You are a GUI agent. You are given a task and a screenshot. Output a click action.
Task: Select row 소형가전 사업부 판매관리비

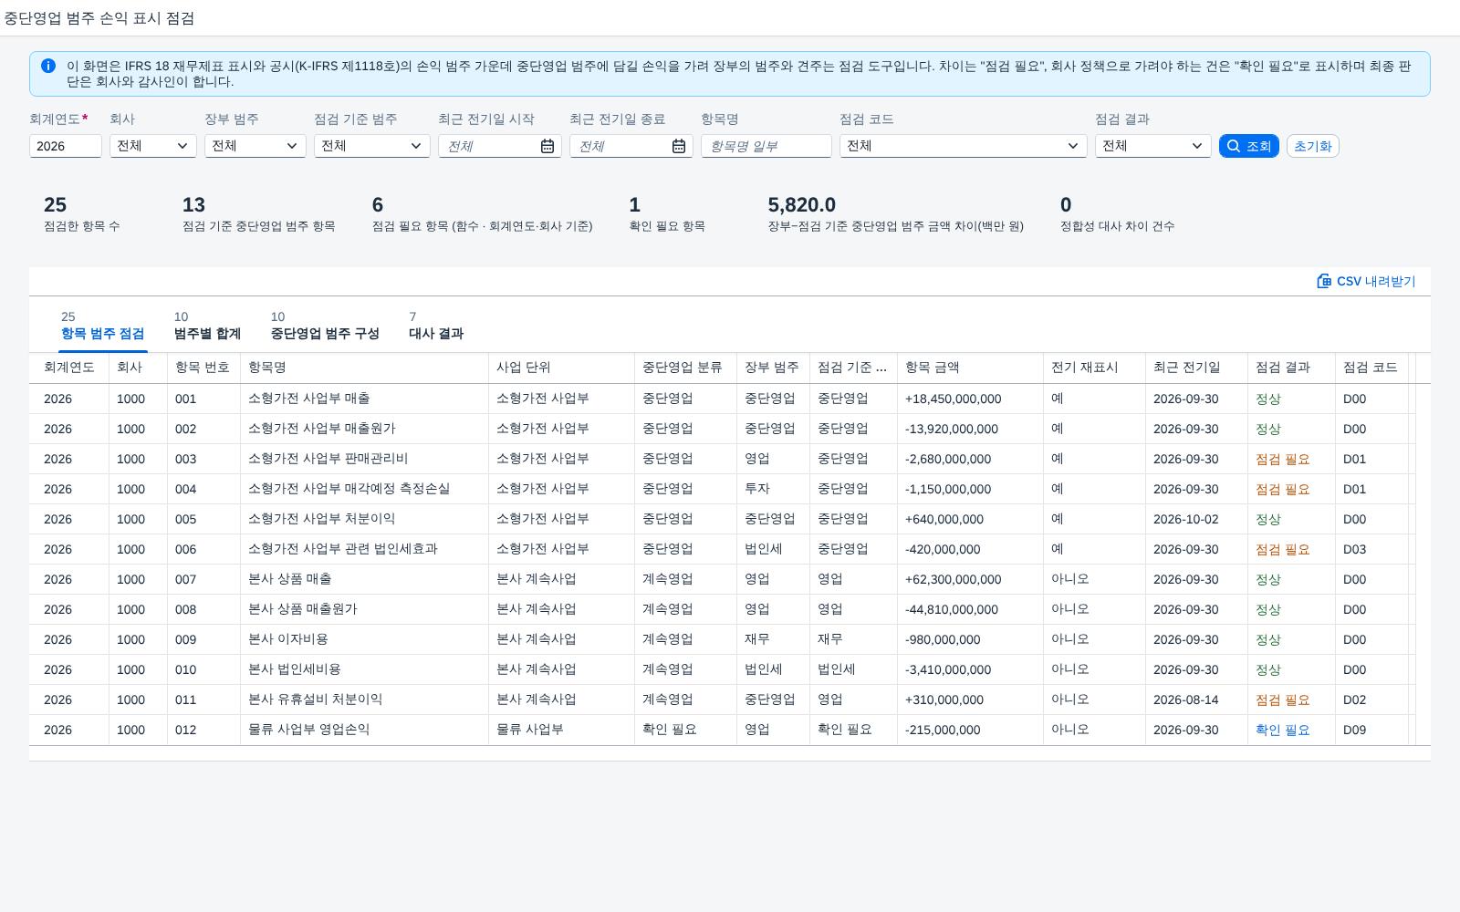coord(730,459)
